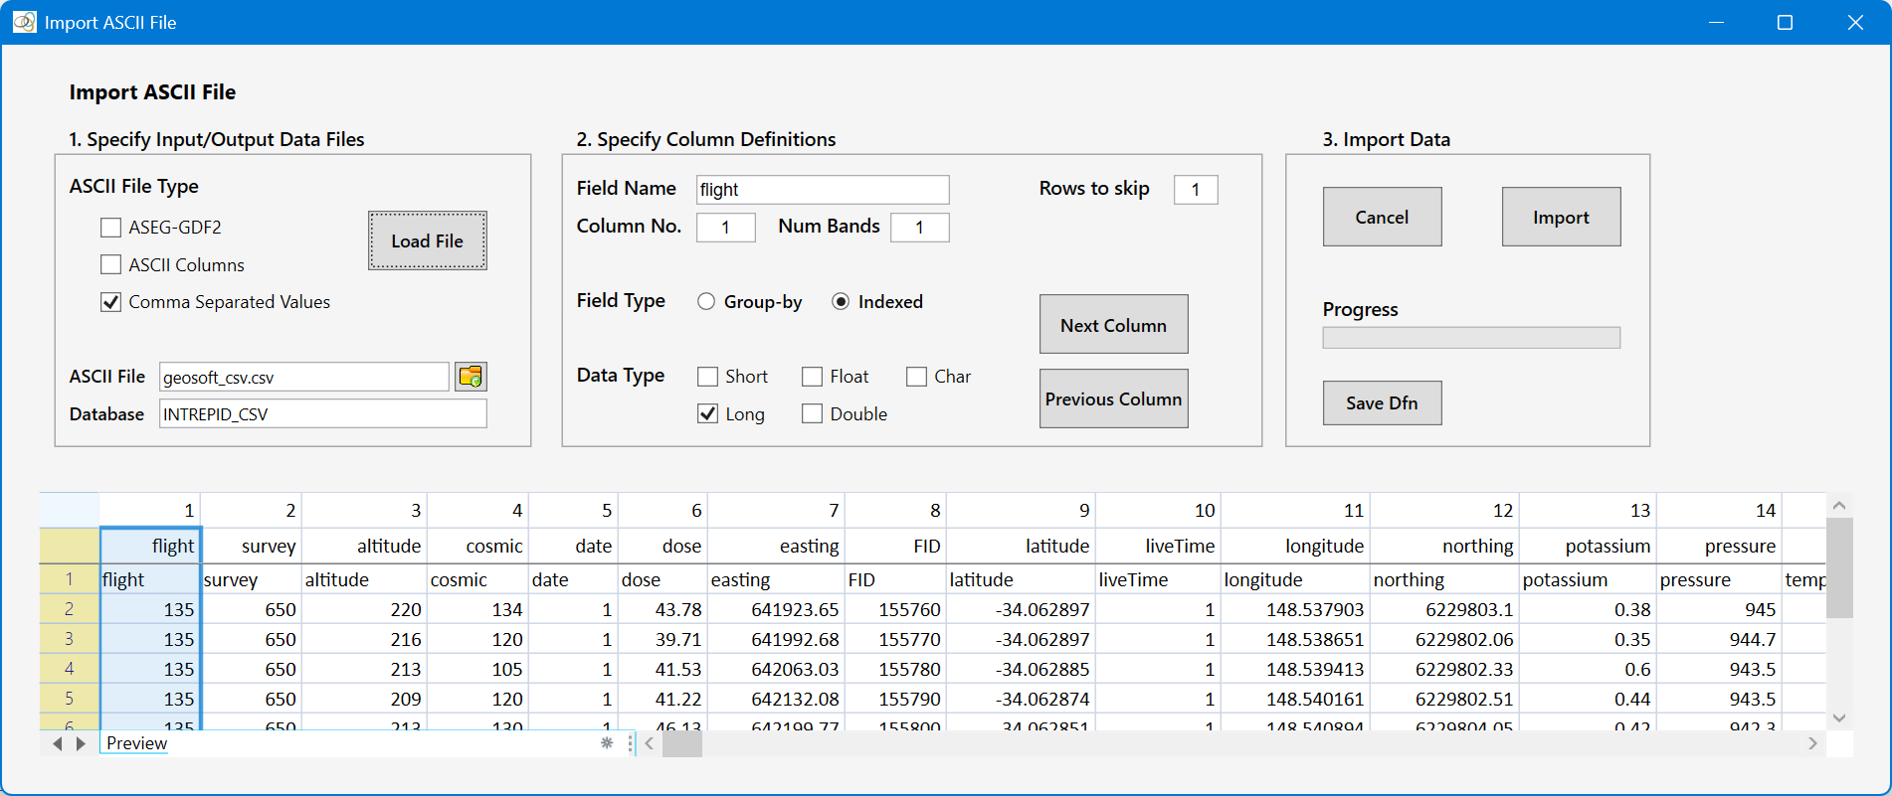Click the Next Column button
The image size is (1892, 796).
1113,324
